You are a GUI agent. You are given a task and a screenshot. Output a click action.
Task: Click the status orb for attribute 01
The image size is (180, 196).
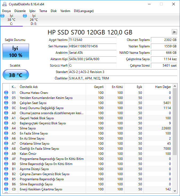point(6,93)
